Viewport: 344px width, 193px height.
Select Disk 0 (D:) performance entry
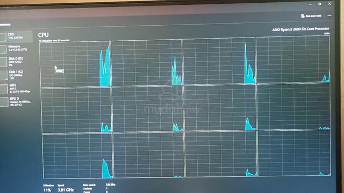(16, 62)
